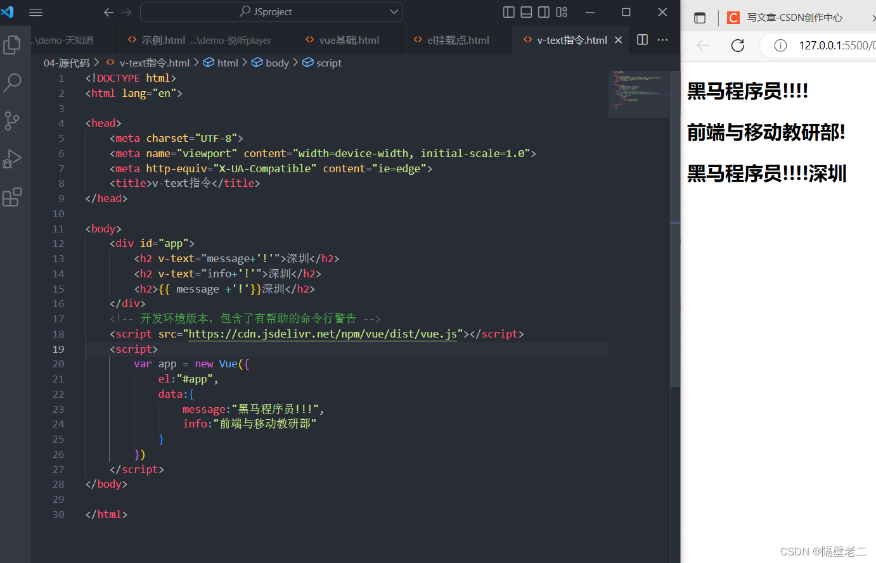Switch to the vue基础.html tab
Viewport: 876px width, 563px height.
point(348,40)
